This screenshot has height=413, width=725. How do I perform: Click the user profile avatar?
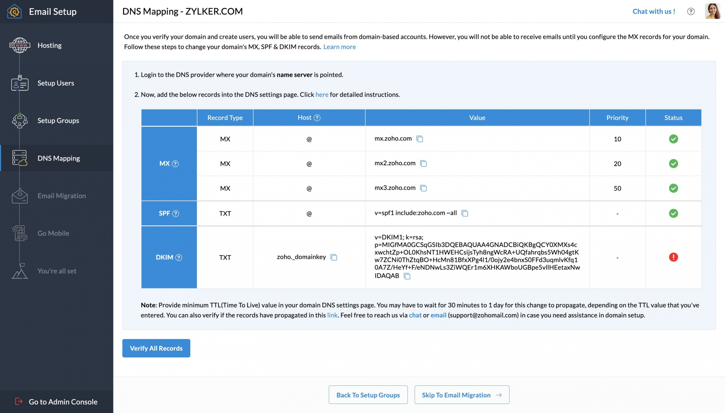712,11
